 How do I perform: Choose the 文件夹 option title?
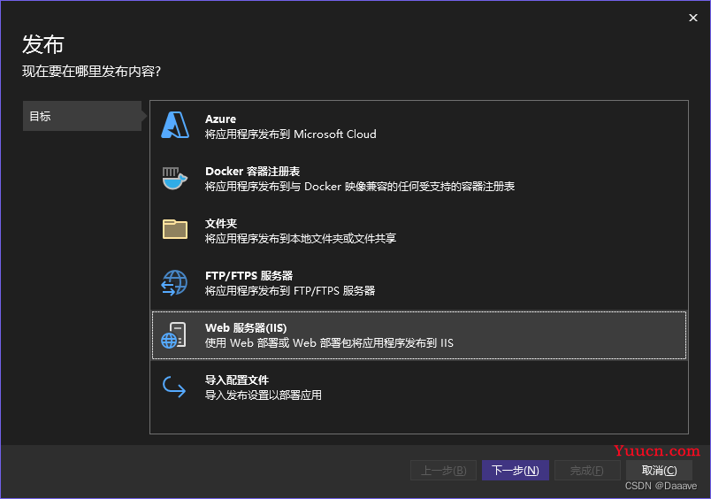coord(221,224)
